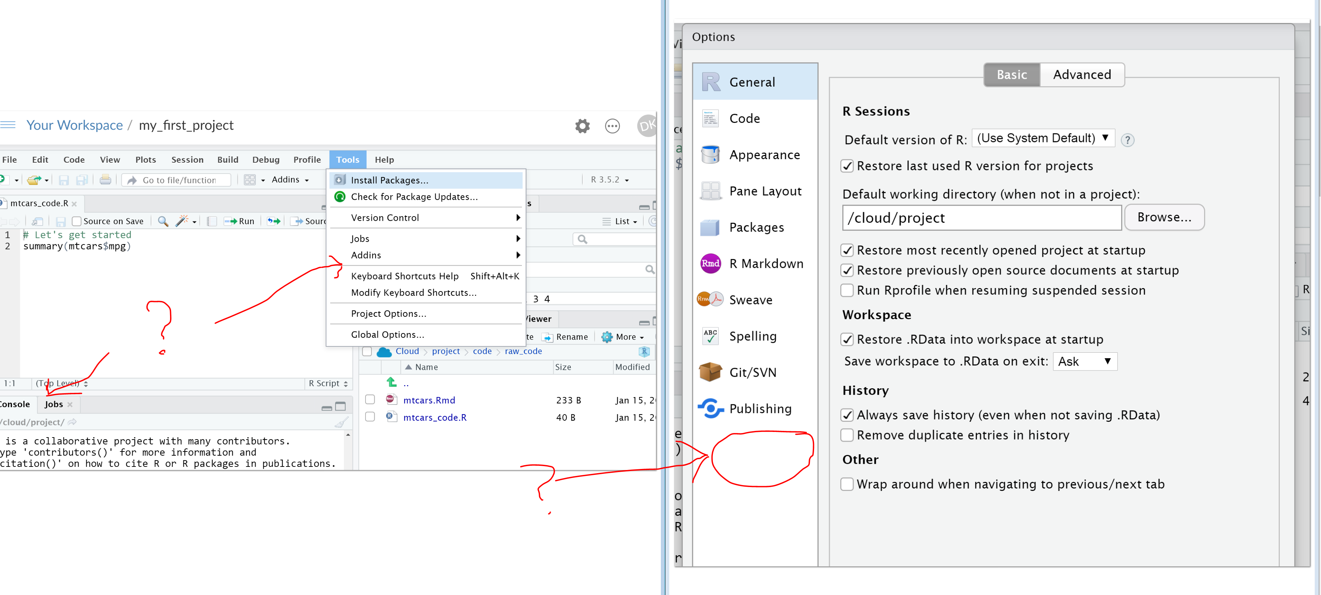Open the More dropdown in Files pane

pyautogui.click(x=622, y=337)
